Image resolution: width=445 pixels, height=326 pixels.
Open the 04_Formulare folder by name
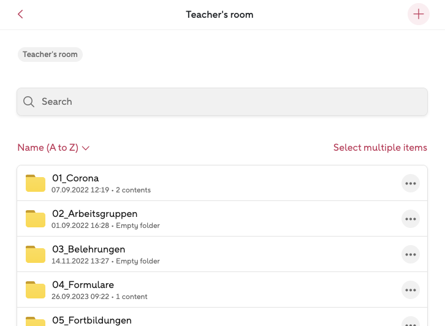click(x=83, y=285)
